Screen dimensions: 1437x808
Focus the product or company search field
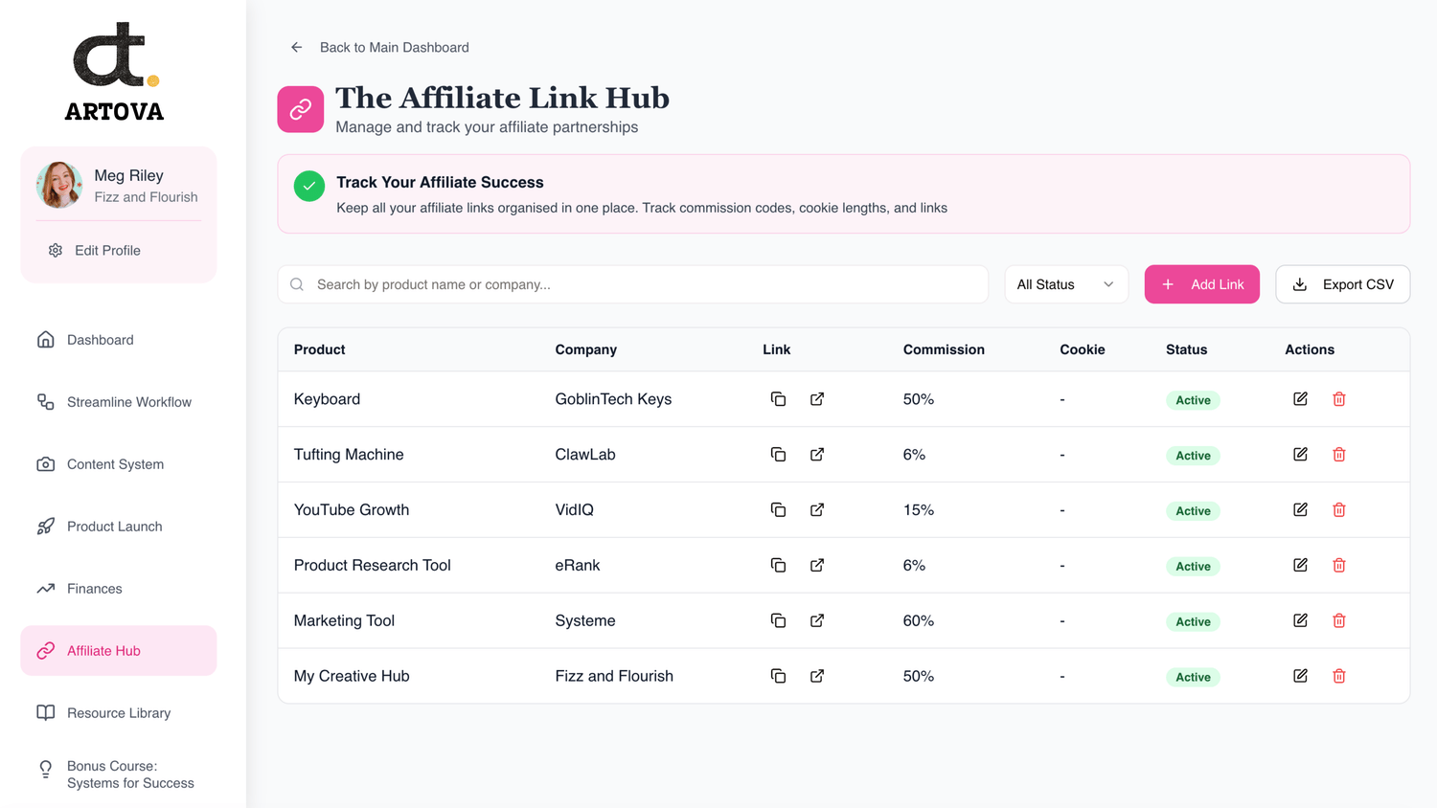coord(642,284)
